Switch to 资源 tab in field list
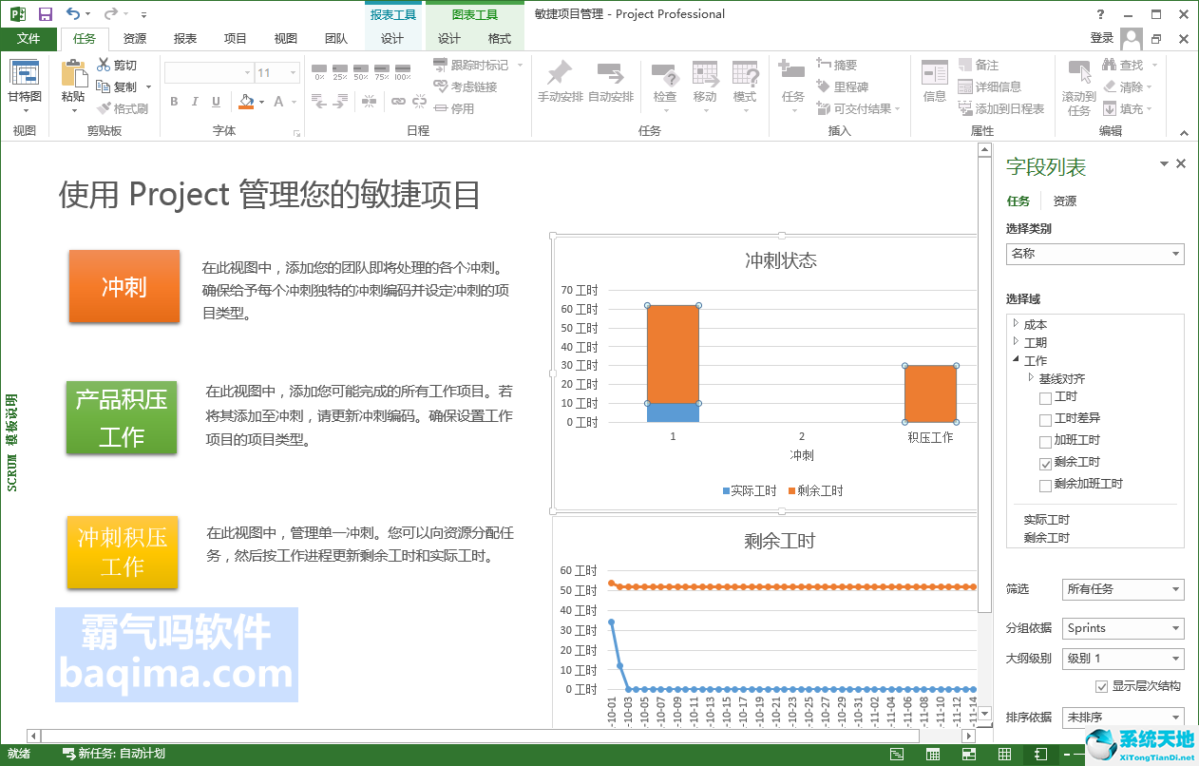Viewport: 1199px width, 766px height. click(x=1065, y=201)
